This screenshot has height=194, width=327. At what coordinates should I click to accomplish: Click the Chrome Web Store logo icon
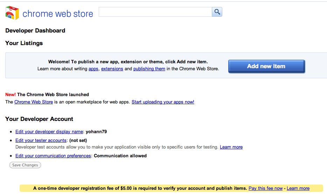tap(12, 13)
